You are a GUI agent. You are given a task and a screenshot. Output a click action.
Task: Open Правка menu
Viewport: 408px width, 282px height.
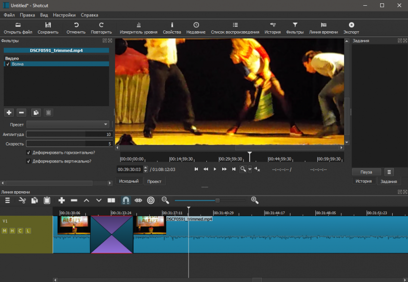coord(27,15)
